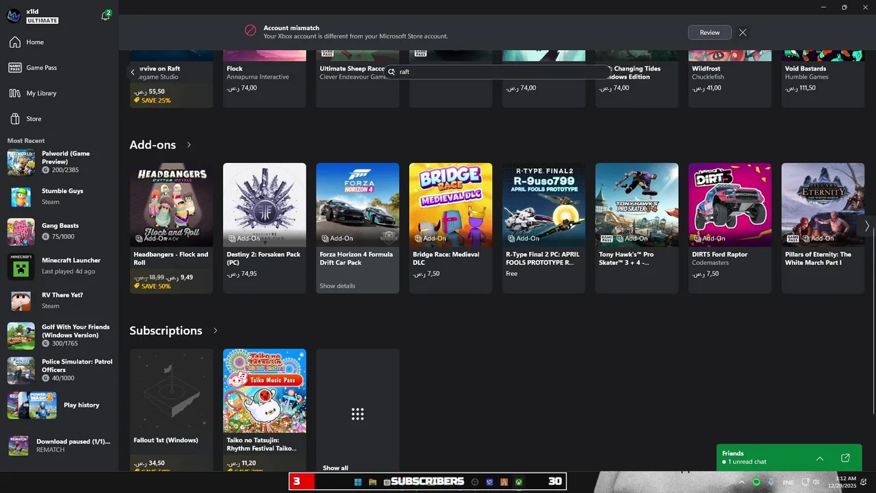Open the Show all subscriptions tile
Viewport: 876px width, 493px height.
357,410
